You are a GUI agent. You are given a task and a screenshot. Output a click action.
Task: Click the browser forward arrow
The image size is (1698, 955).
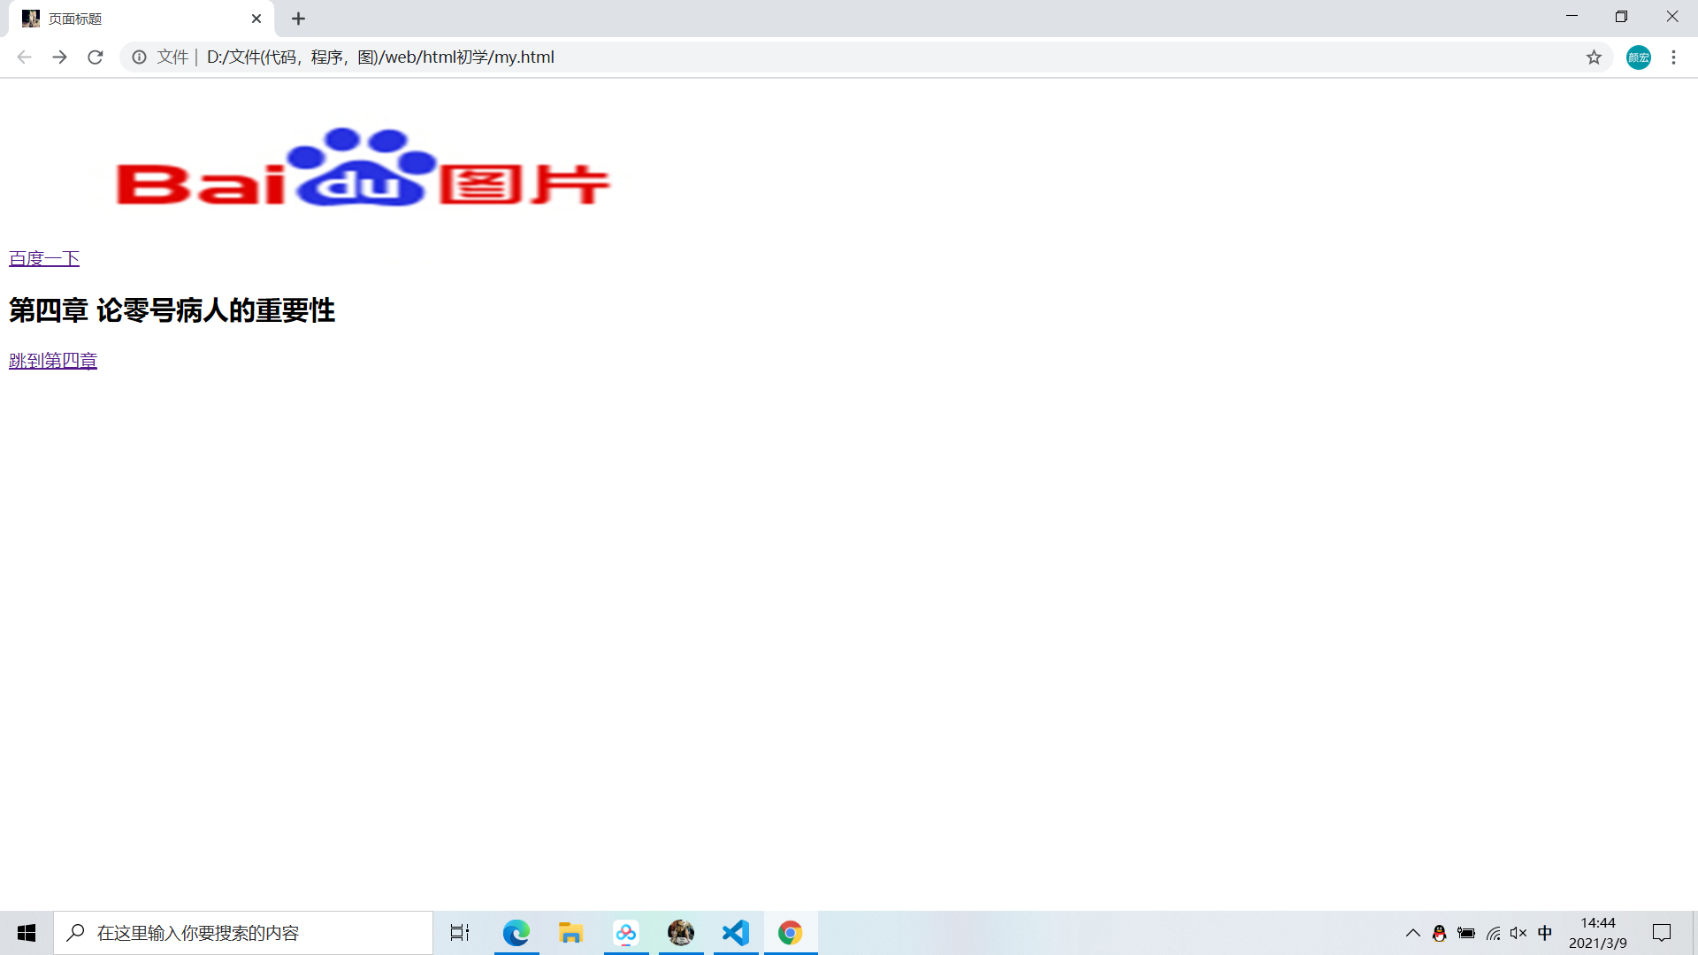pos(59,57)
